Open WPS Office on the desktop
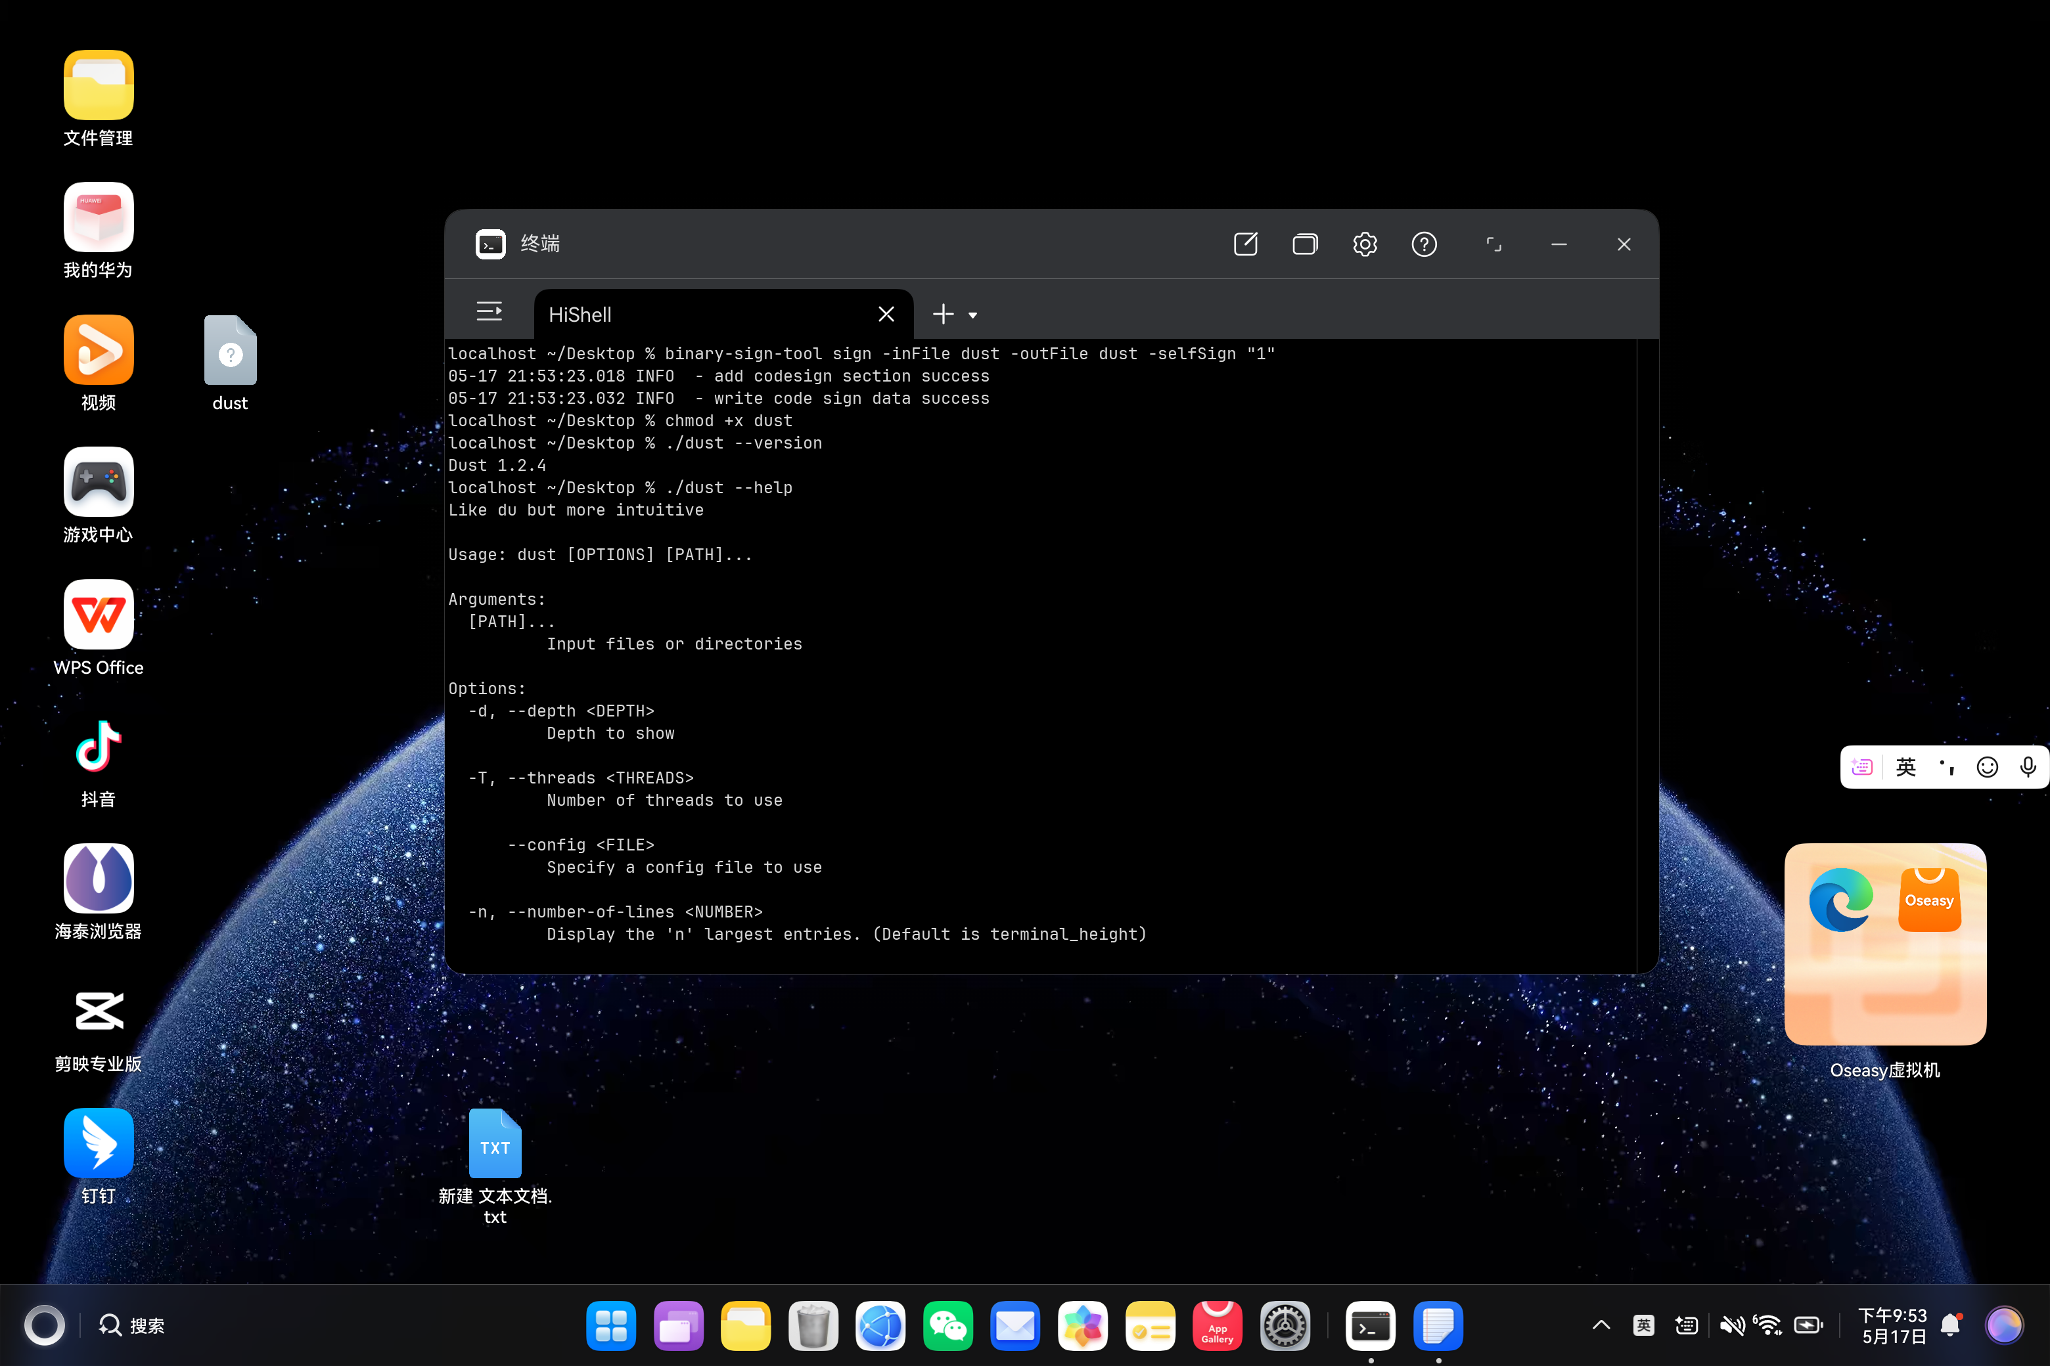 [99, 614]
